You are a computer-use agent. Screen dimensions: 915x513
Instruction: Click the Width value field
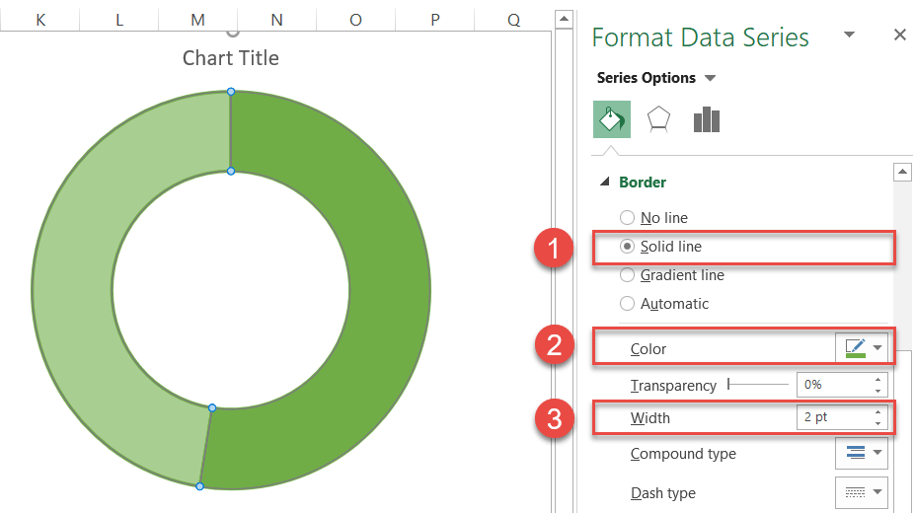[834, 417]
